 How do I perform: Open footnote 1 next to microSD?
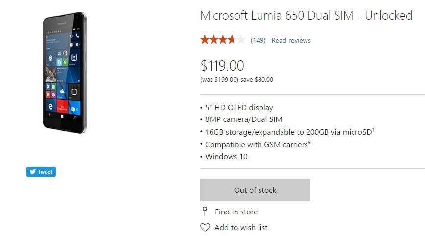[373, 130]
